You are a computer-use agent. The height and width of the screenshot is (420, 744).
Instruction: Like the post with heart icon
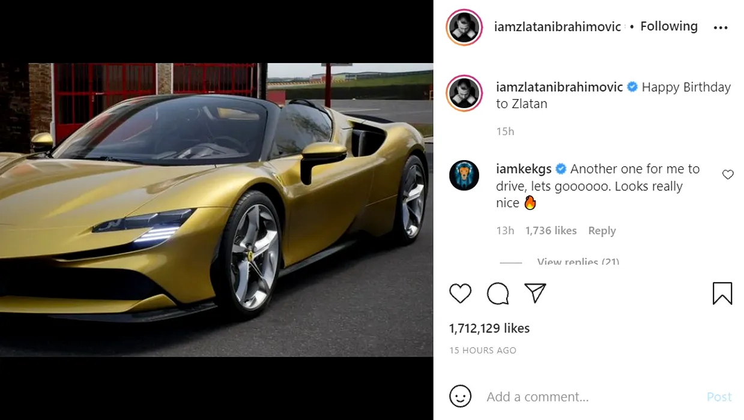click(x=461, y=293)
